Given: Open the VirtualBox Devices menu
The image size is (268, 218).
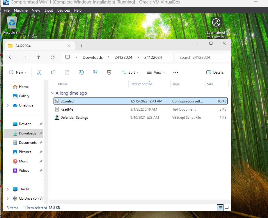Looking at the screenshot, I should [x=64, y=10].
